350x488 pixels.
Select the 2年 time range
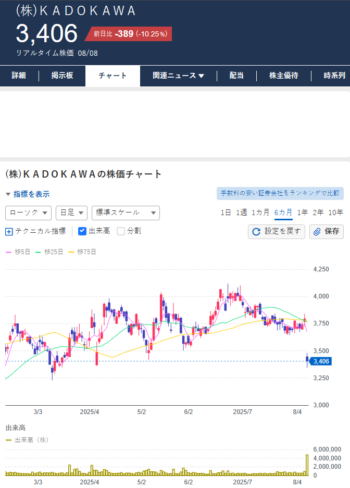[318, 212]
